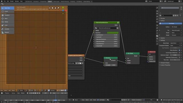
Task: Toggle the Subsurface Translucency checkbox
Action: pyautogui.click(x=179, y=58)
